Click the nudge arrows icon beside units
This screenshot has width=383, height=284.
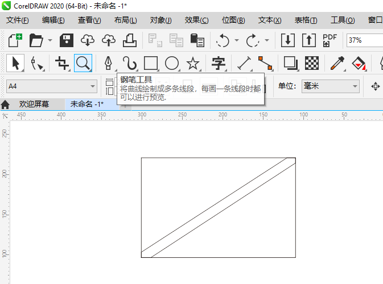(x=376, y=86)
